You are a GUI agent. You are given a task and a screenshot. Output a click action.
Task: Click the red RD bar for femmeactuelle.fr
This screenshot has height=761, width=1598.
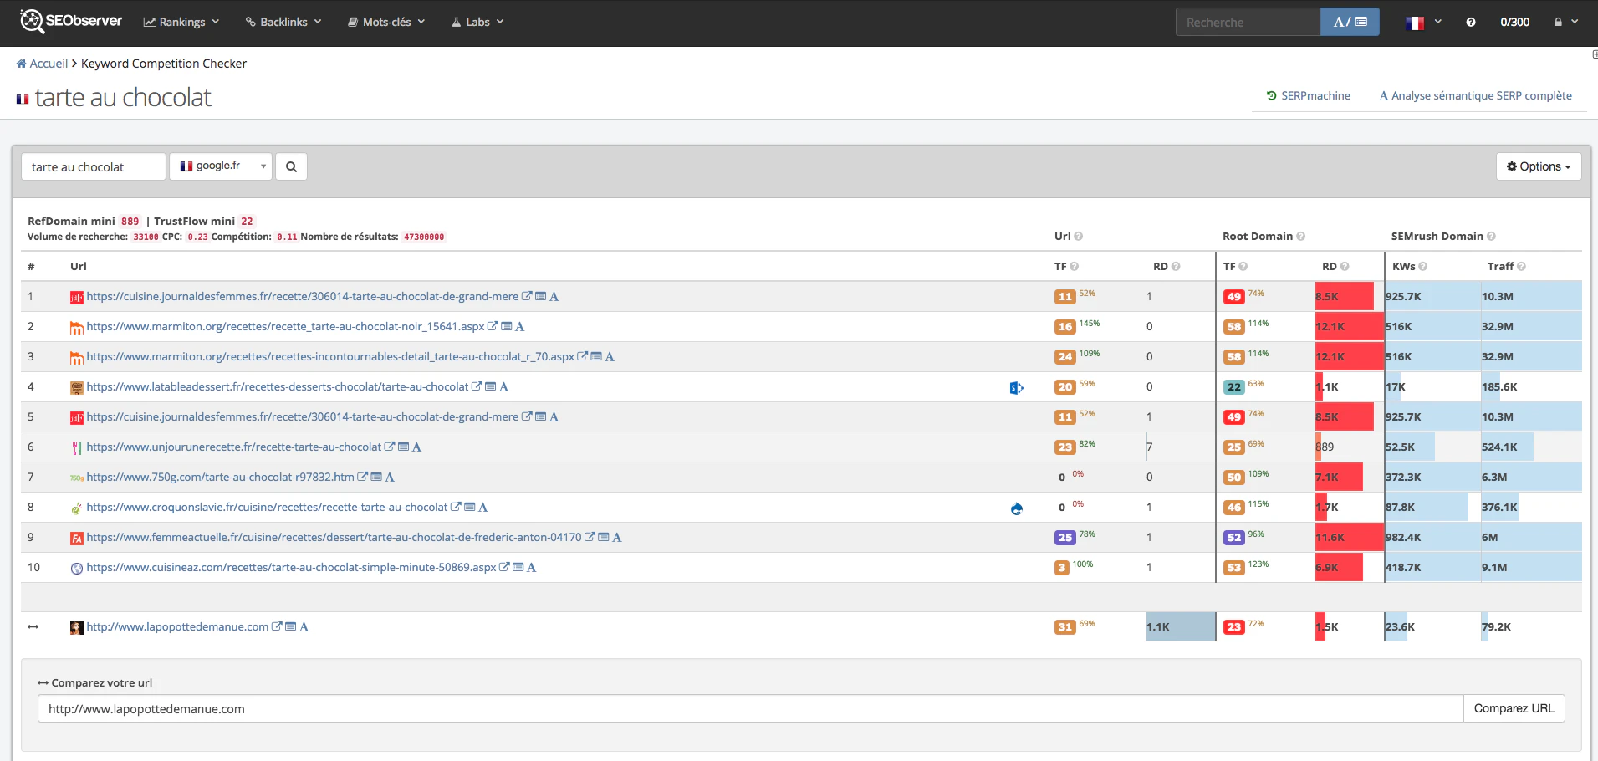coord(1349,538)
